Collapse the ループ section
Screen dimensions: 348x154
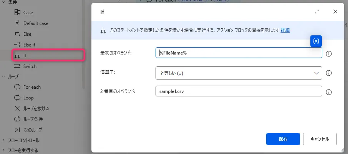4,77
